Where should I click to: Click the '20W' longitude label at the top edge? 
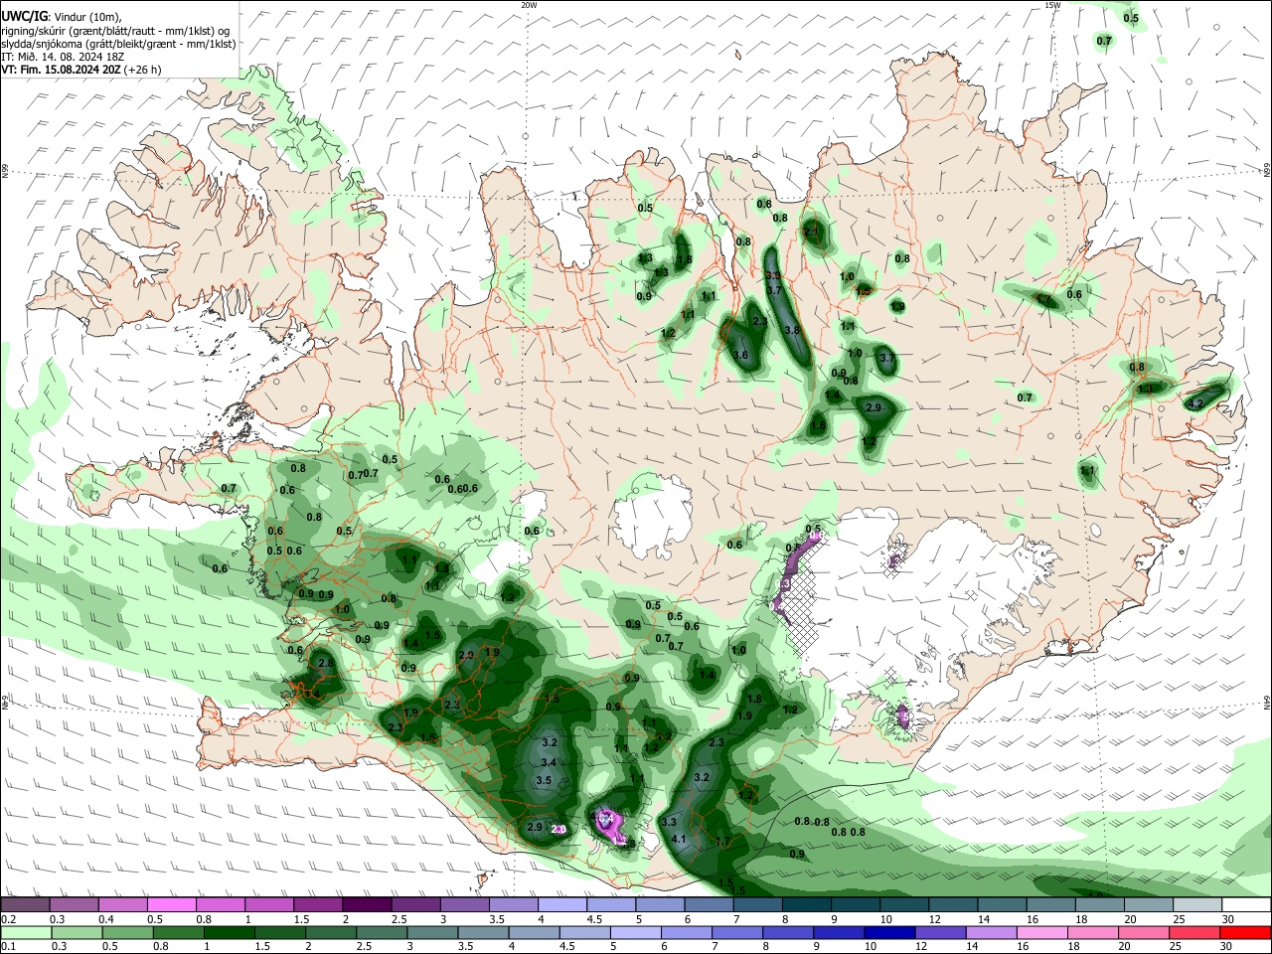pos(529,5)
